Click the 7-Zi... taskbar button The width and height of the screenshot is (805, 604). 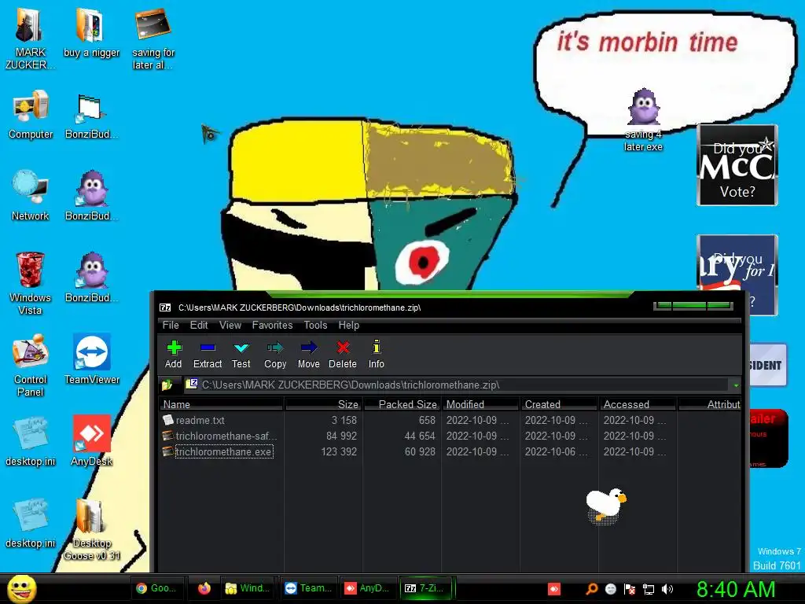[x=427, y=588]
